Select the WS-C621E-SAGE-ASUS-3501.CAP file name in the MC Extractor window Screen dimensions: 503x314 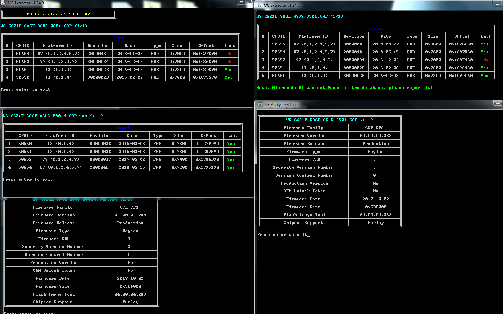300,16
